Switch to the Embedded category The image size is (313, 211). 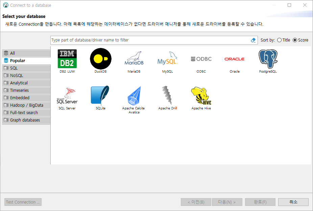26,98
